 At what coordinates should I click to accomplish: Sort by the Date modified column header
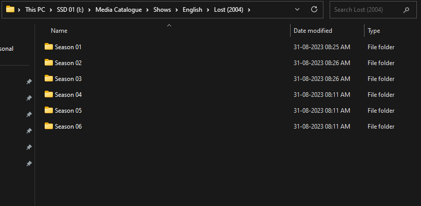click(313, 31)
